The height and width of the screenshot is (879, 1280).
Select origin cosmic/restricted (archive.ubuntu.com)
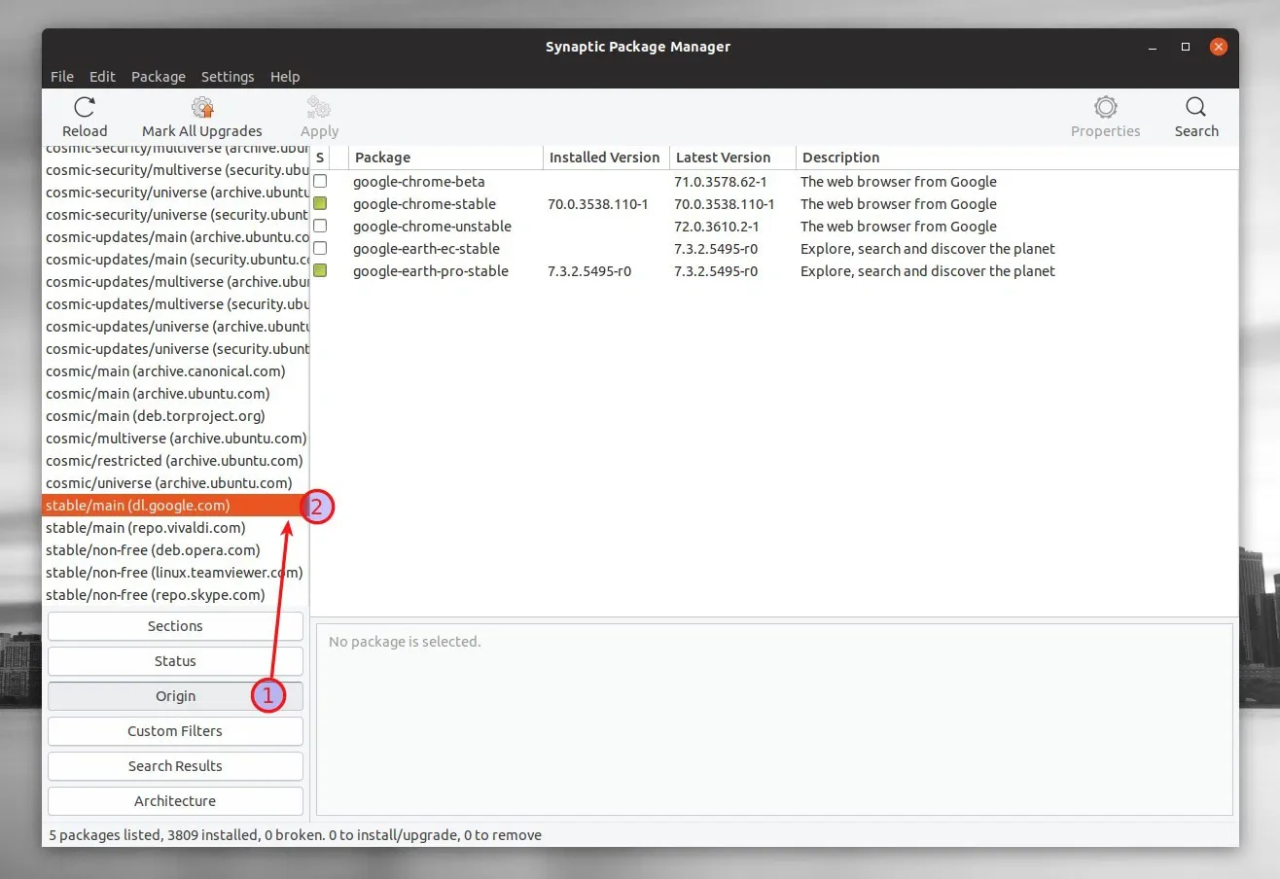(x=175, y=461)
